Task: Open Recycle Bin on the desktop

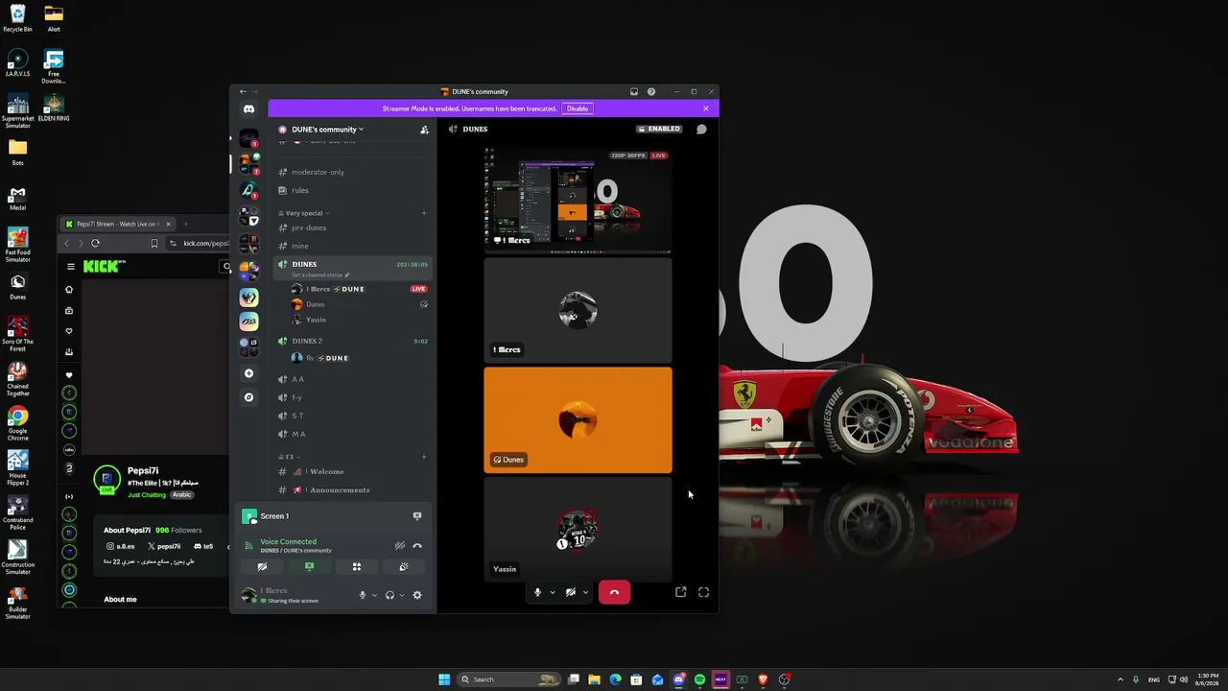Action: point(17,17)
